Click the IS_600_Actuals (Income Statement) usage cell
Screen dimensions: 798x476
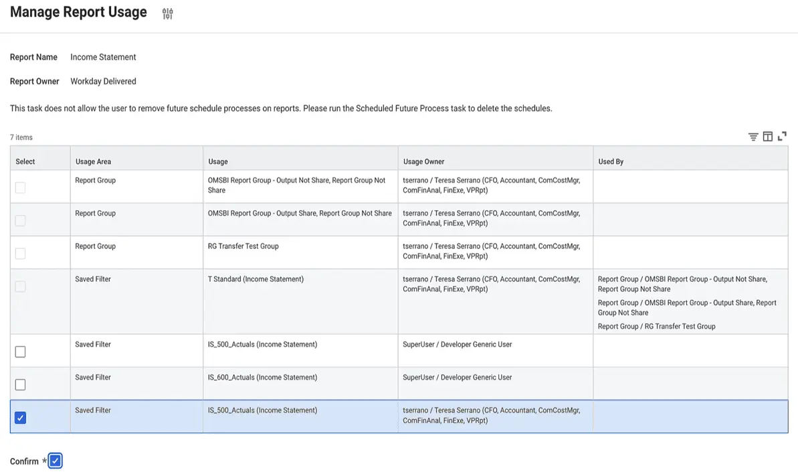(x=262, y=378)
